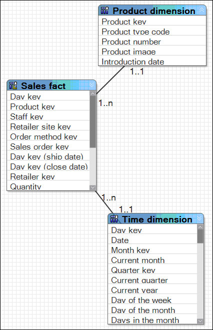
Task: Click the Sales fact title bar
Action: pos(51,85)
